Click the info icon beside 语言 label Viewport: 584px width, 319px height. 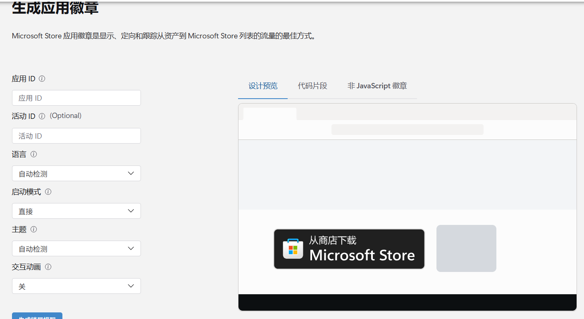point(34,154)
